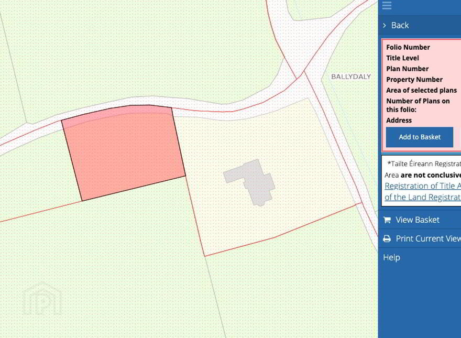Go back via the Back label

click(400, 25)
